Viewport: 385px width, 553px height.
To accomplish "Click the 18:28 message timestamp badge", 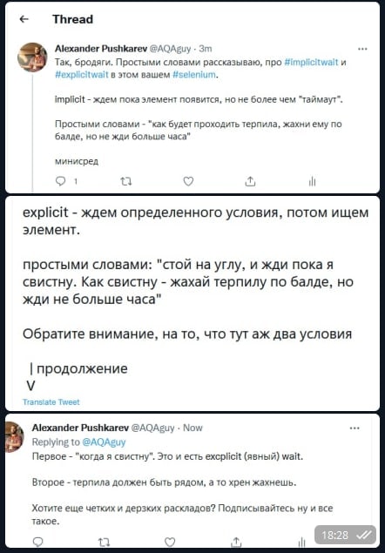I will pos(345,535).
